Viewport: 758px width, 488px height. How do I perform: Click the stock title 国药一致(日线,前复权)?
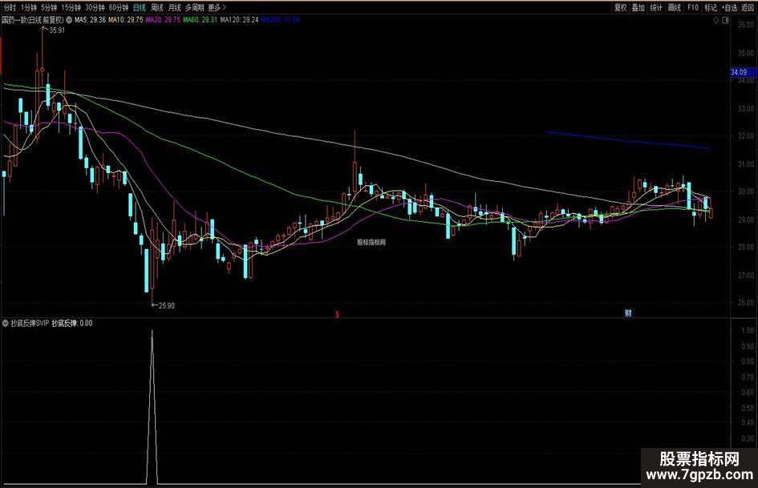(32, 20)
